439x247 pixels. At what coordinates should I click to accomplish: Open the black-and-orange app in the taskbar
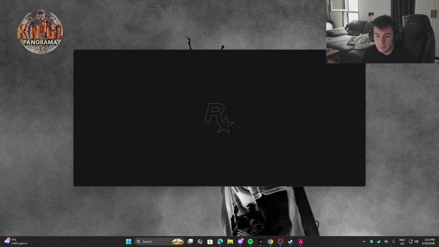(x=260, y=242)
